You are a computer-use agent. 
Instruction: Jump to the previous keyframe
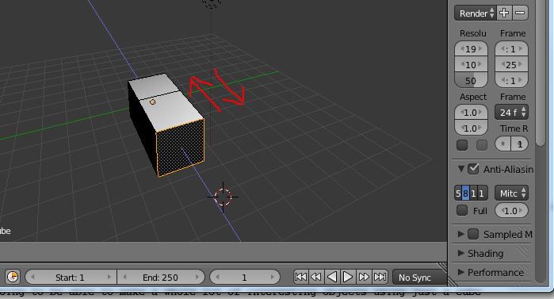316,277
